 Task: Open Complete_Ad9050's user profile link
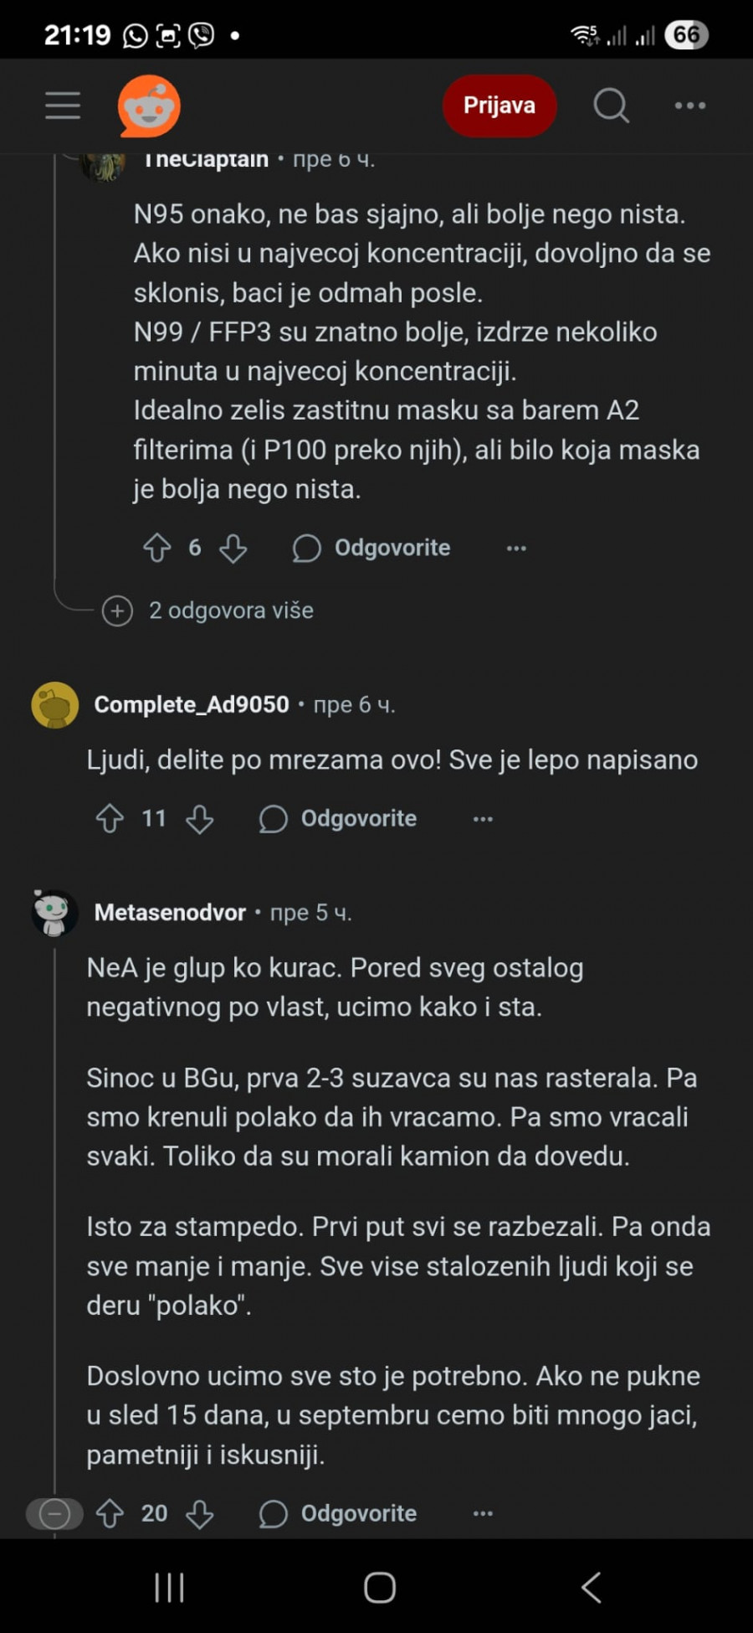(192, 705)
